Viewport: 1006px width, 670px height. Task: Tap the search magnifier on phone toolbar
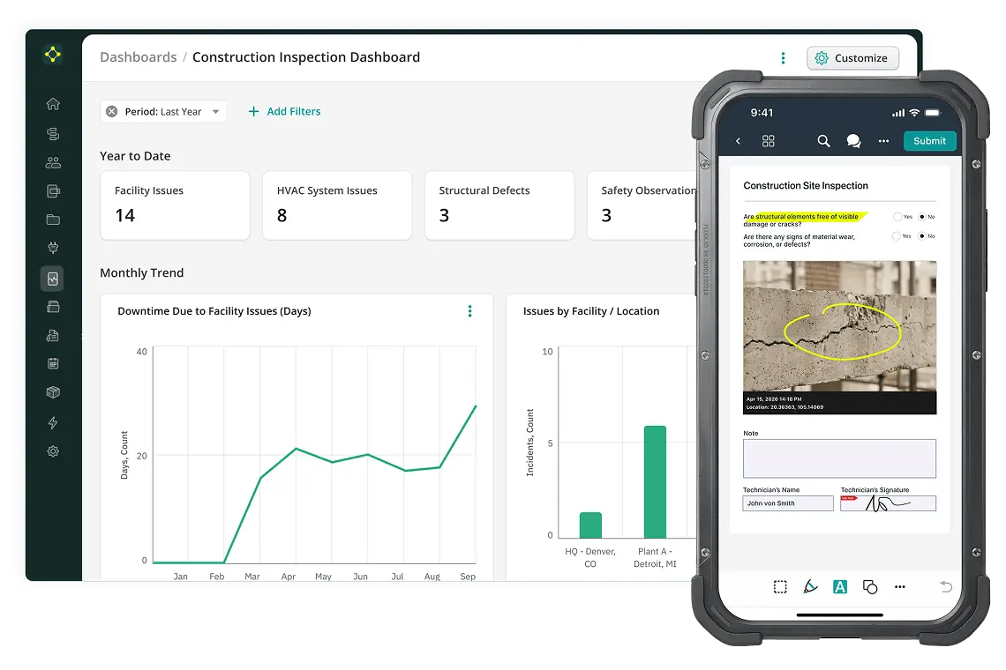pos(823,141)
